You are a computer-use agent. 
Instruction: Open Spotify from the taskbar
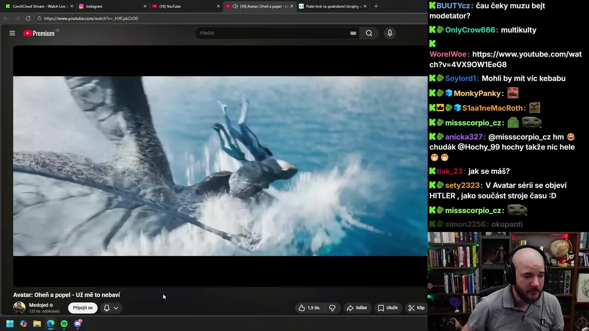coord(64,324)
